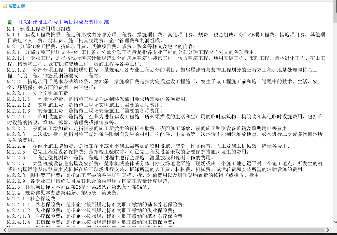Click the 帮助主题 help topics icon
This screenshot has width=337, height=235.
coord(5,6)
